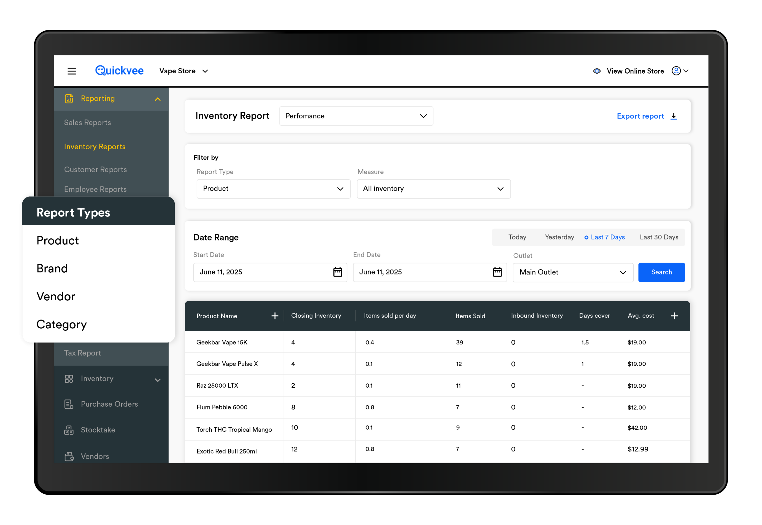Click plus icon after Avg. cost column
The width and height of the screenshot is (762, 525).
(674, 316)
